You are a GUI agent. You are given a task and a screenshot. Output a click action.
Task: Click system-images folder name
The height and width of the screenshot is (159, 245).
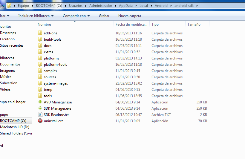click(56, 83)
